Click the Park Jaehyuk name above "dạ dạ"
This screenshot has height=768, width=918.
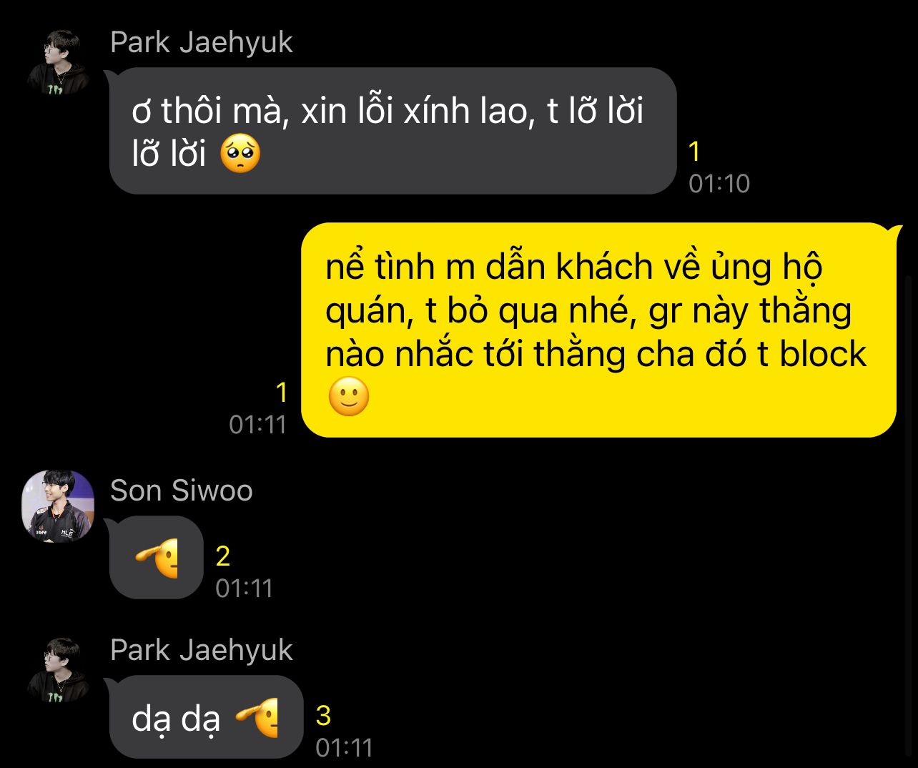[201, 650]
